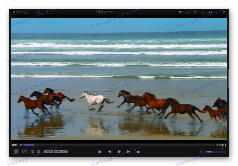Enable 3D mode
Image resolution: width=238 pixels, height=166 pixels.
(16, 152)
